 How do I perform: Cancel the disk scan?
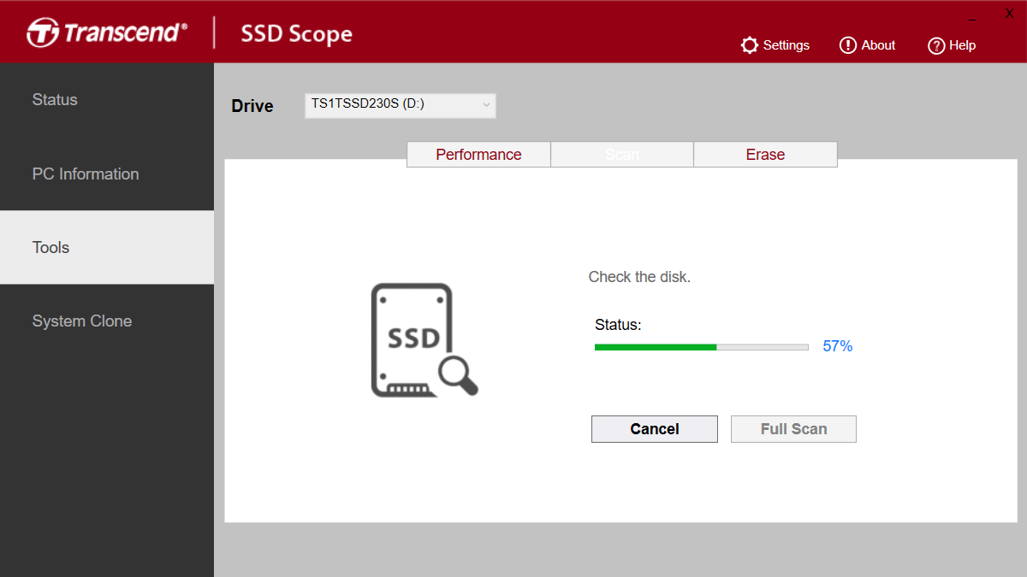(655, 429)
